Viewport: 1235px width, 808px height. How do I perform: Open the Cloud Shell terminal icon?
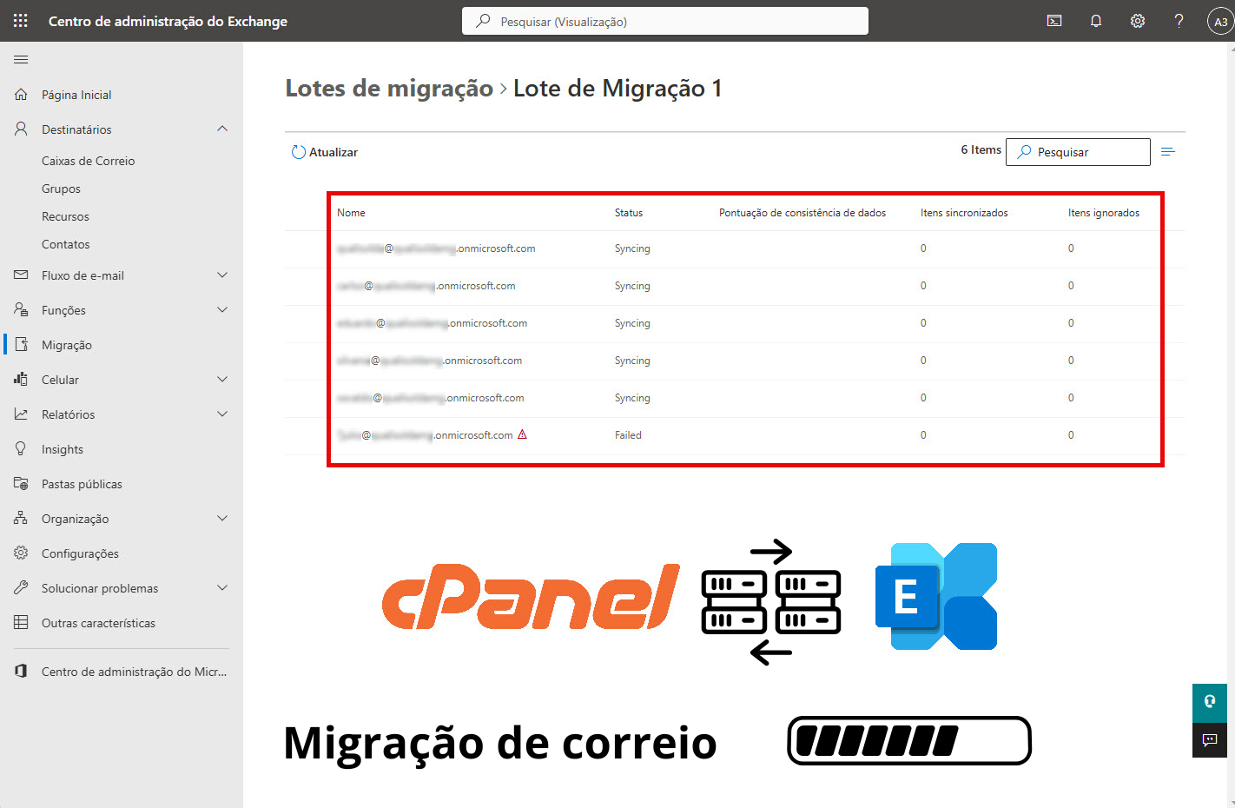tap(1054, 21)
